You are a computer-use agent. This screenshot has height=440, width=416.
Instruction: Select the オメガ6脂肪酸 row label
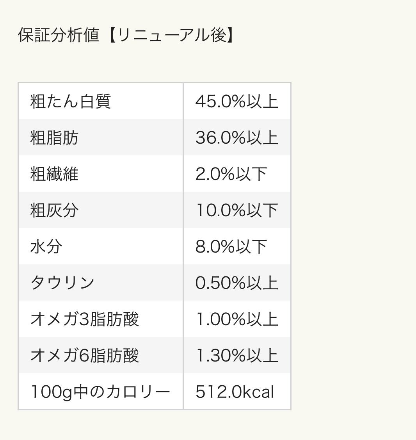click(84, 355)
